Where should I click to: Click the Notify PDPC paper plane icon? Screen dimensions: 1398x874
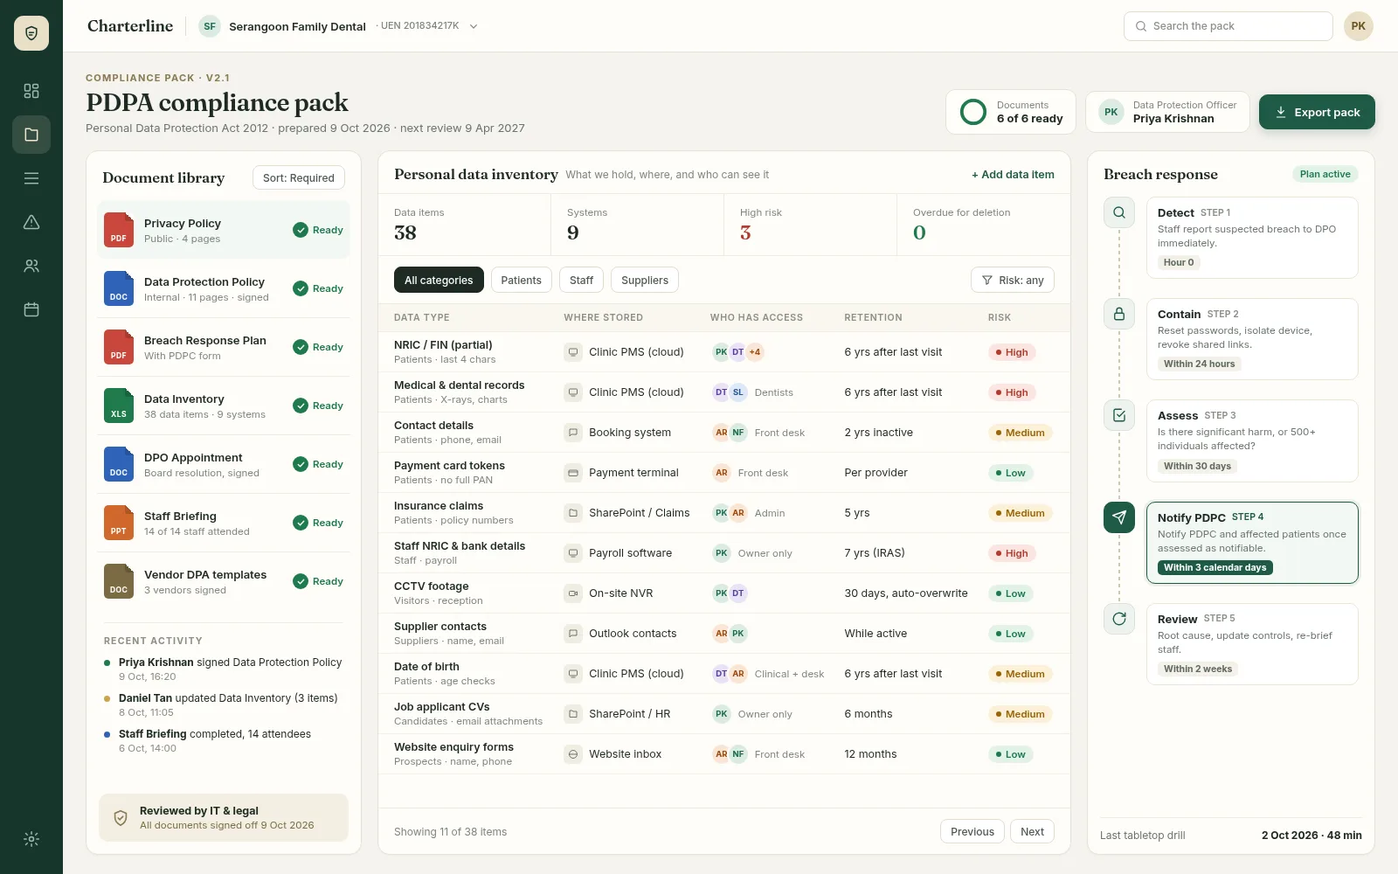pyautogui.click(x=1119, y=517)
